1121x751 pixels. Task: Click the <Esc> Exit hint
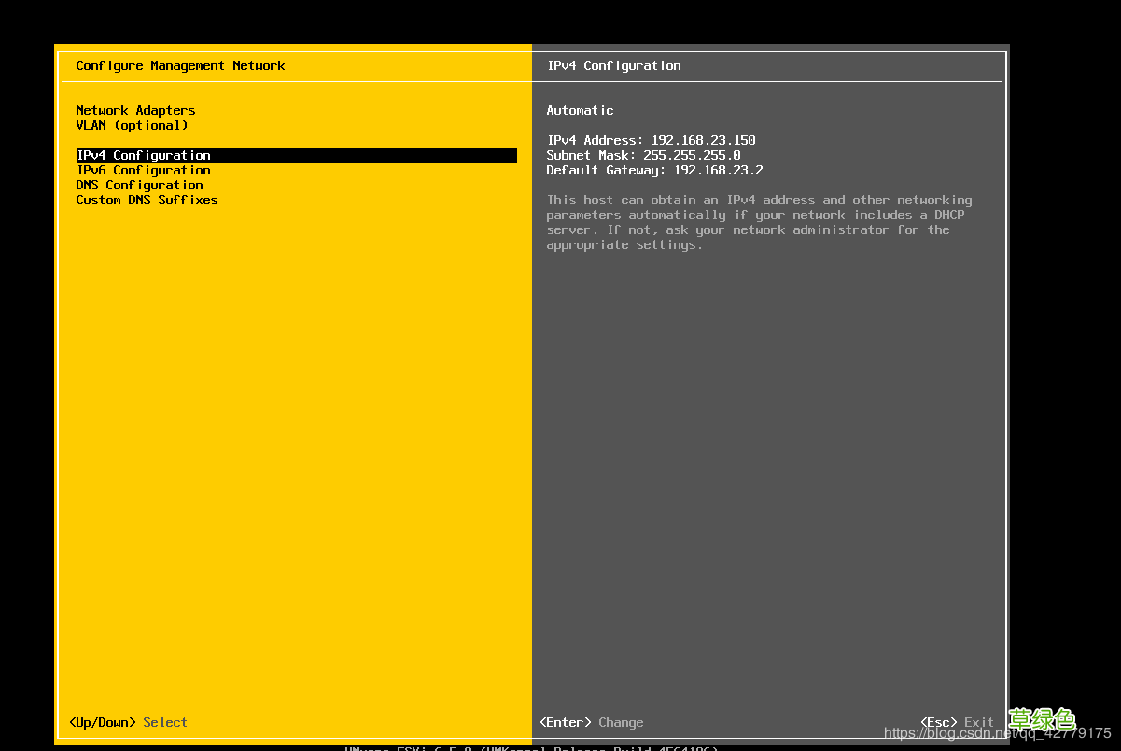957,722
